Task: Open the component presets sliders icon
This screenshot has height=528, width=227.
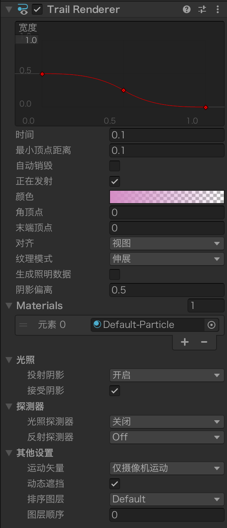Action: click(202, 9)
